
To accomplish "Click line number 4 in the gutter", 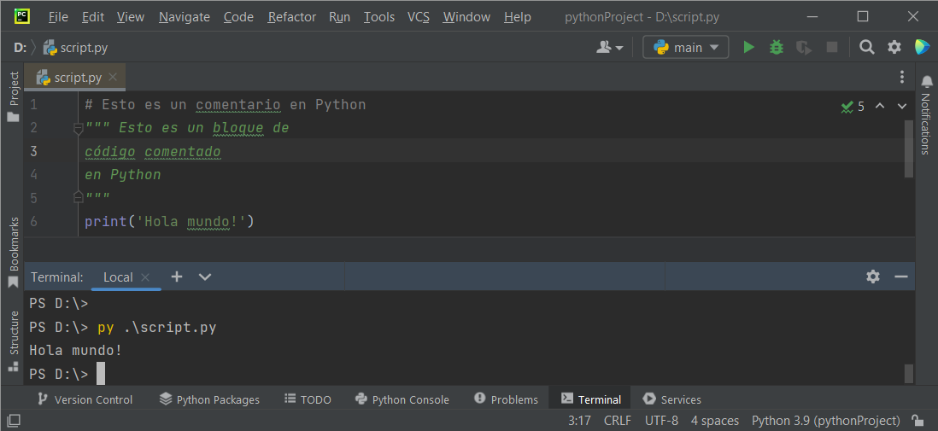I will tap(33, 175).
